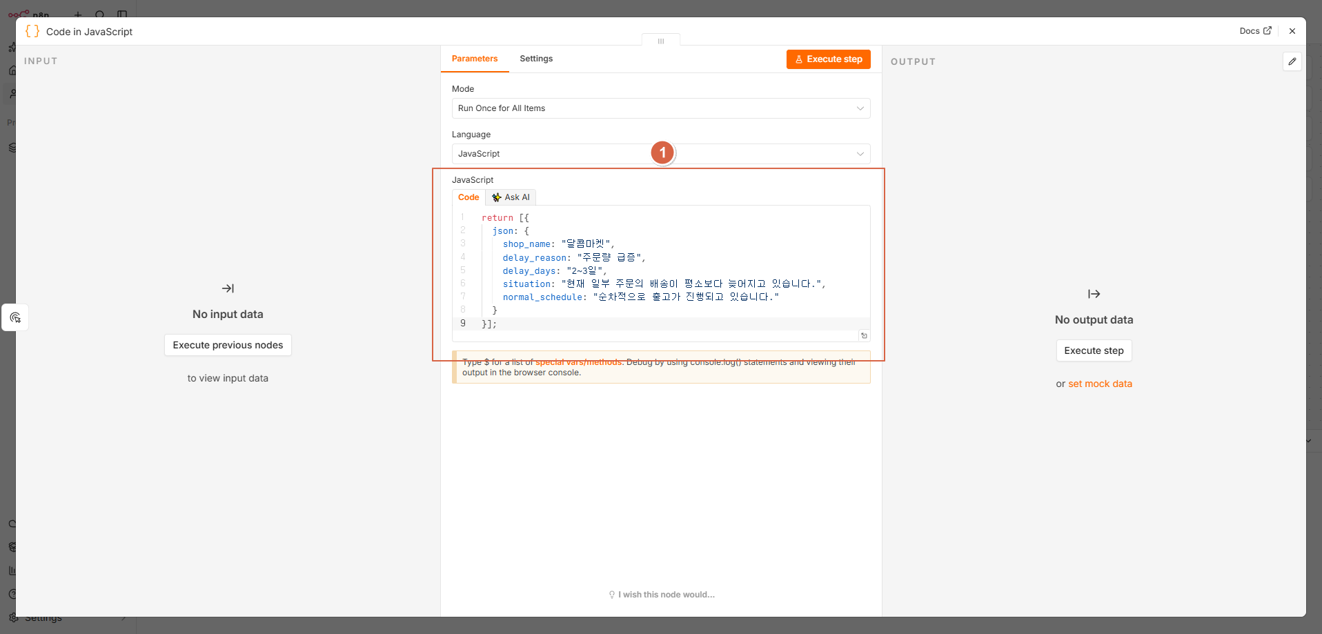Open the Mode dropdown
This screenshot has width=1322, height=634.
pyautogui.click(x=661, y=108)
